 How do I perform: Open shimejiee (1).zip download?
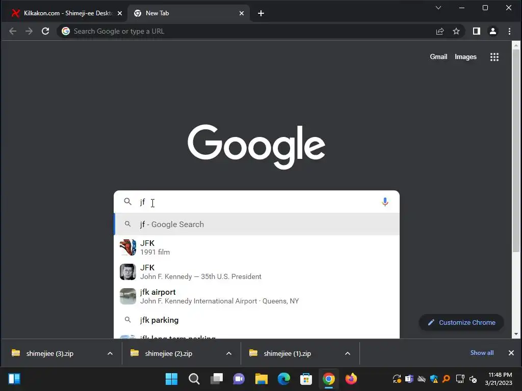288,353
